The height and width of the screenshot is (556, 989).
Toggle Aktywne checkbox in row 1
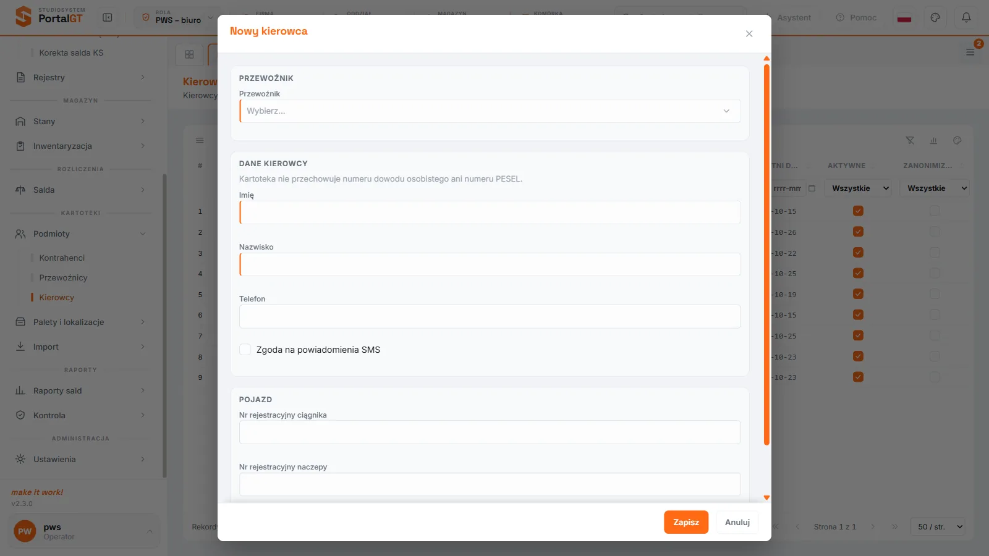pos(858,211)
